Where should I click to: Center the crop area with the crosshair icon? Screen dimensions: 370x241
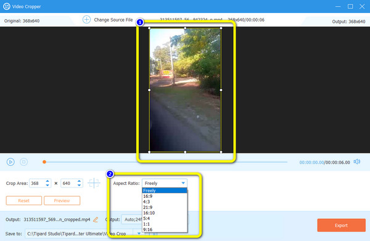pos(94,183)
